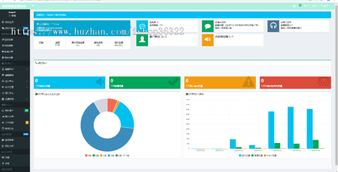The height and width of the screenshot is (172, 338).
Task: Toggle the sidebar with the hamburger icon
Action: (x=33, y=6)
